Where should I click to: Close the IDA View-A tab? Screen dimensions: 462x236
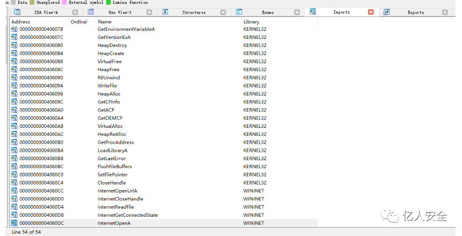point(75,12)
